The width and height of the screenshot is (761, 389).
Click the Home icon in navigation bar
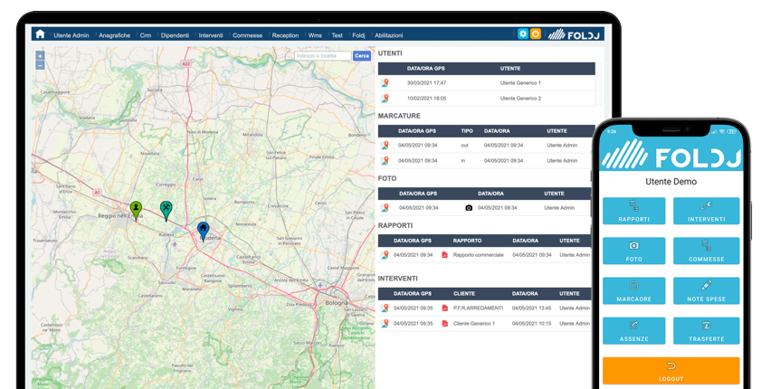click(x=40, y=34)
